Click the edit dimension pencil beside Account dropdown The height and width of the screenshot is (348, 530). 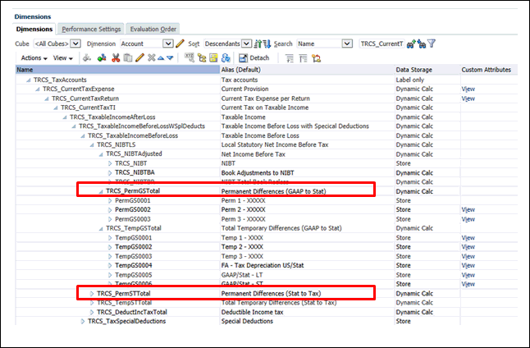coord(180,43)
